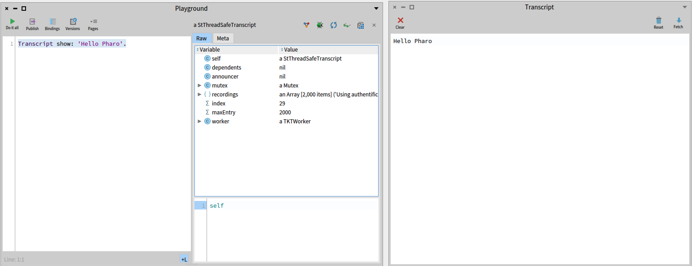Click the Publish toolbar icon
Image resolution: width=692 pixels, height=266 pixels.
point(32,24)
